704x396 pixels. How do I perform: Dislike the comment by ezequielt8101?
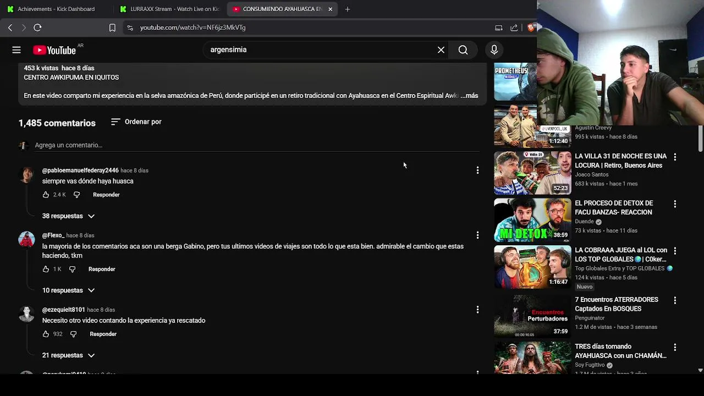click(73, 334)
